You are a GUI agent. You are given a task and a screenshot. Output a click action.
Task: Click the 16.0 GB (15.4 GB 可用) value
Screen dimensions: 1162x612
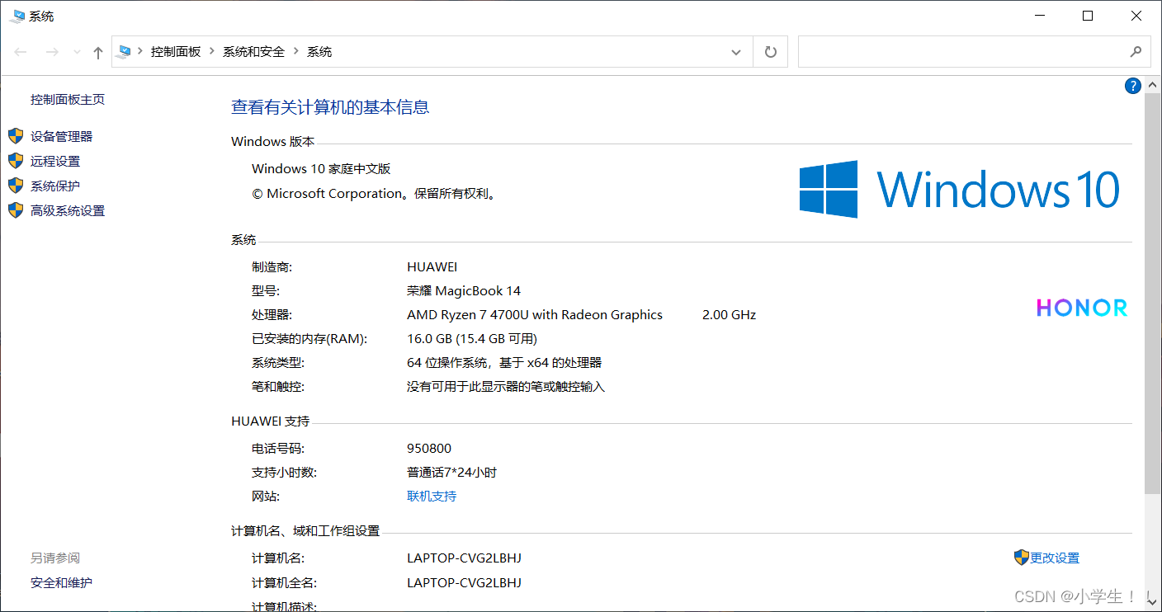[x=472, y=338]
